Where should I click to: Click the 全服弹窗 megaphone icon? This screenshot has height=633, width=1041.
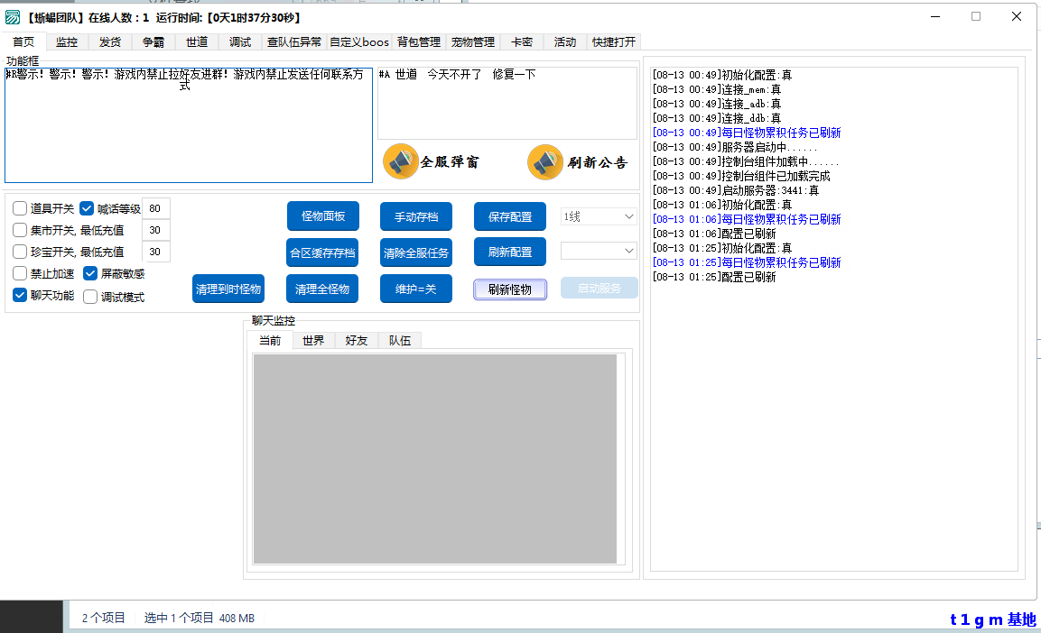point(401,161)
